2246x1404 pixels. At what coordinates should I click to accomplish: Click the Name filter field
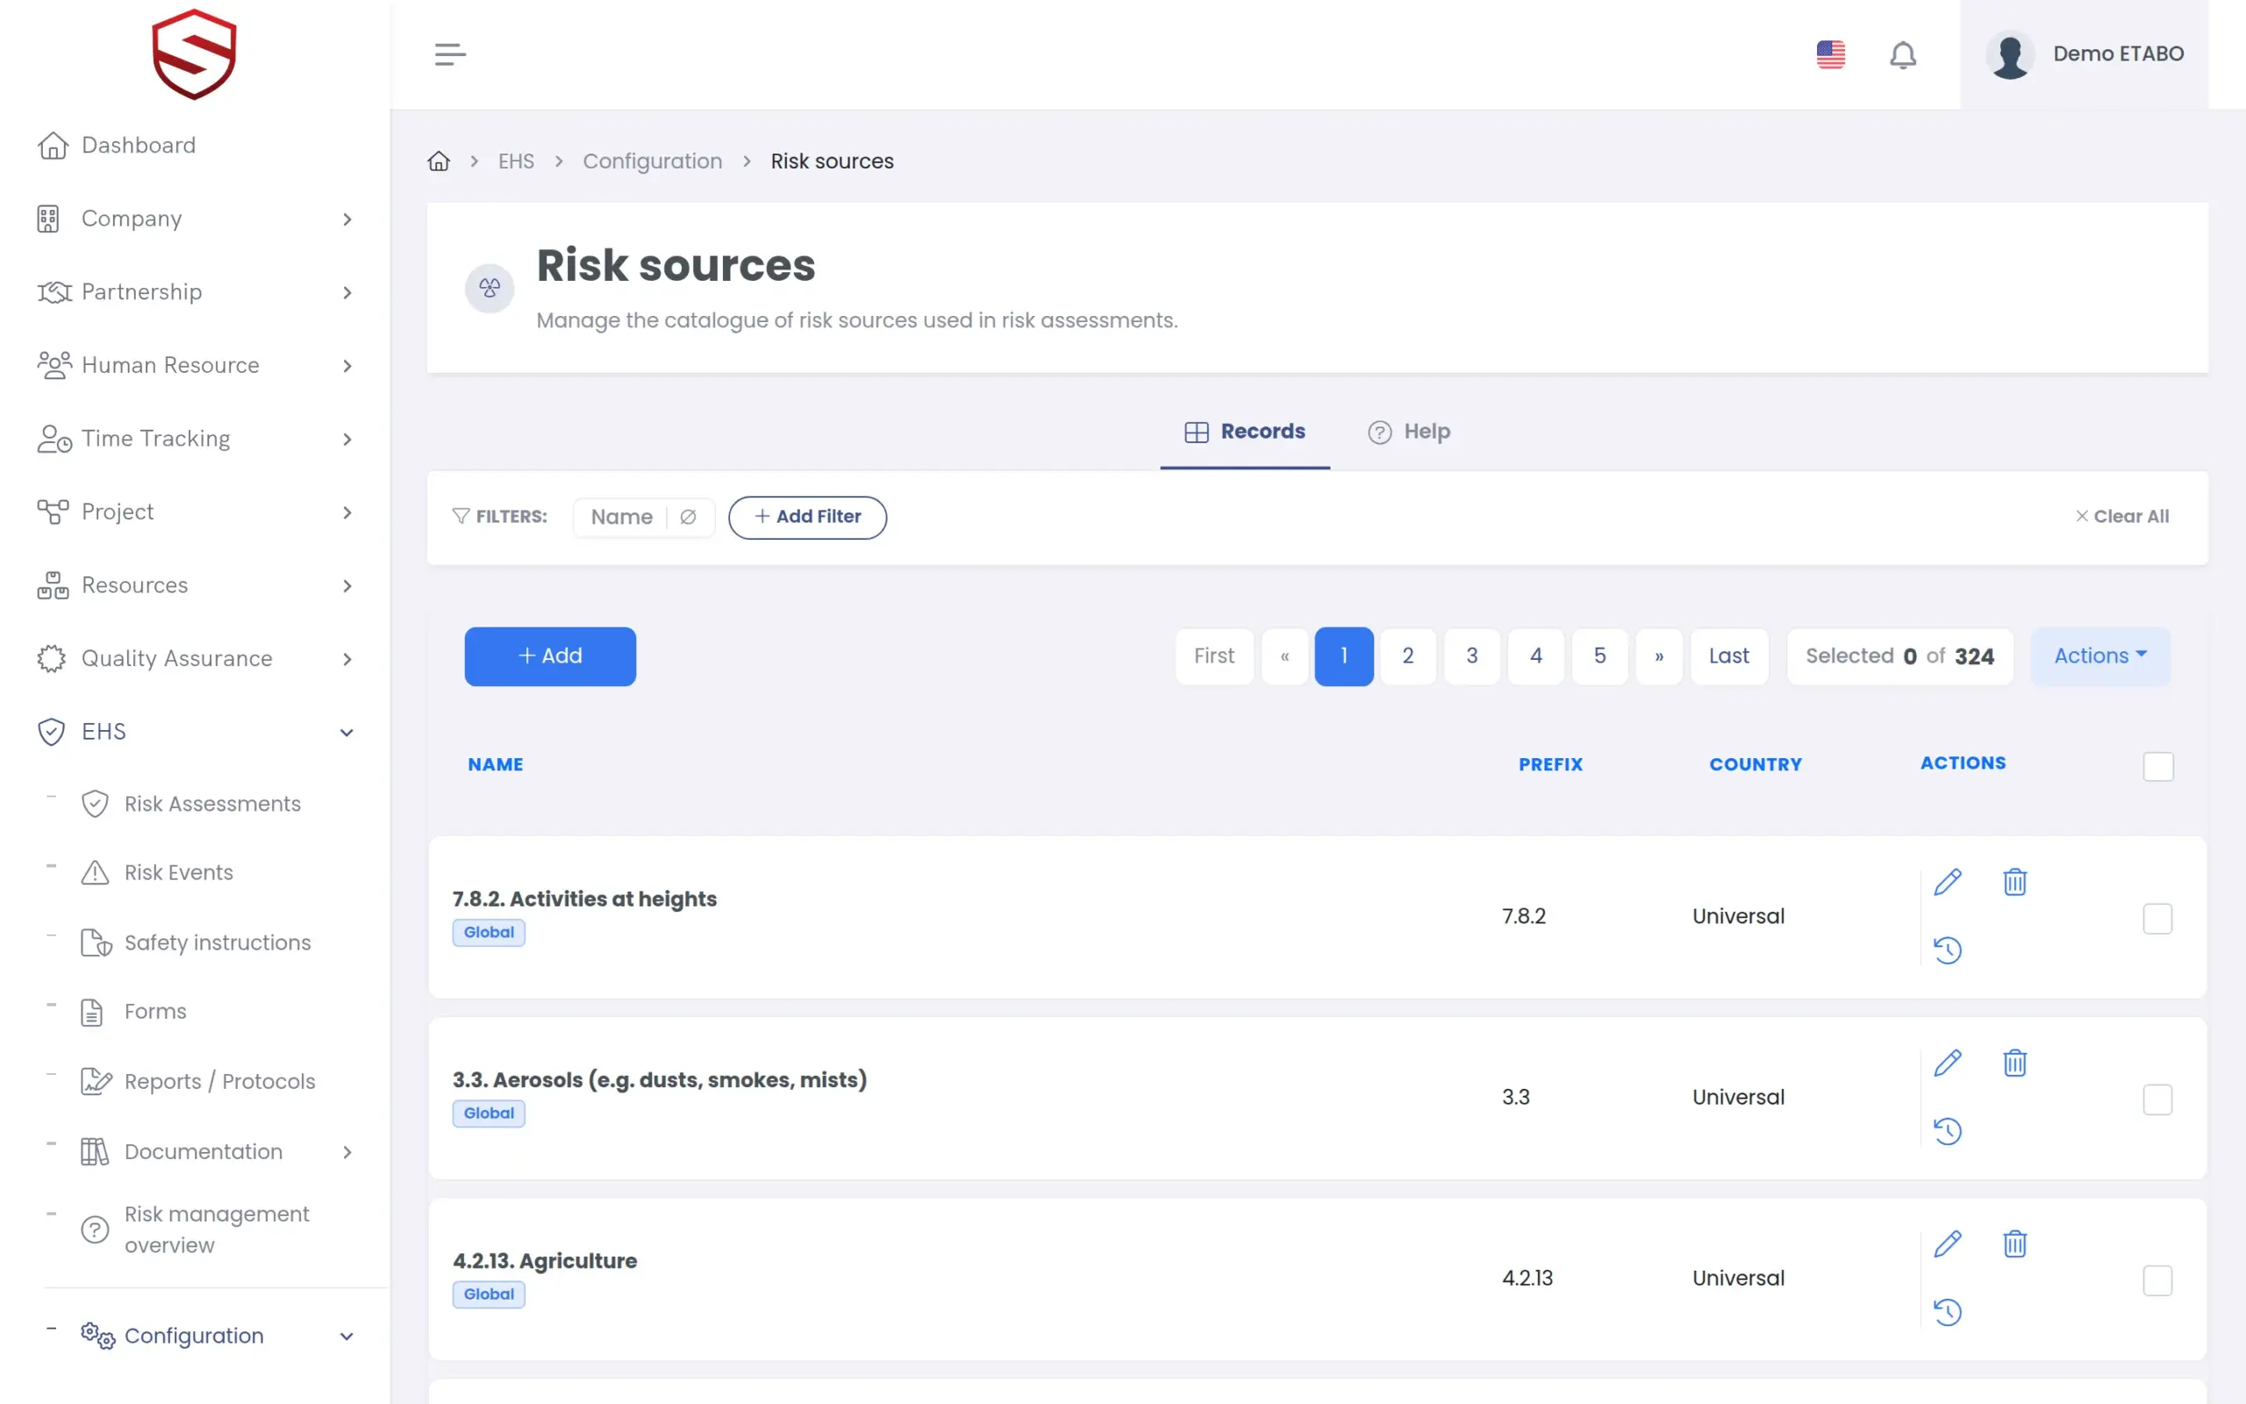click(x=643, y=517)
